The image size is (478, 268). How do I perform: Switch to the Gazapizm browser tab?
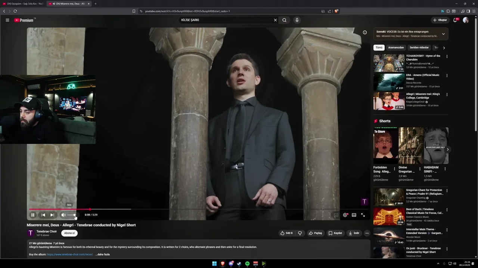coord(23,4)
